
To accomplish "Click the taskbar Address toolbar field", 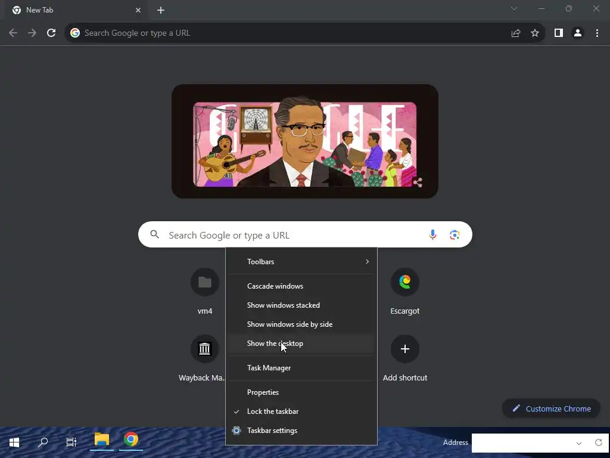I will click(521, 443).
